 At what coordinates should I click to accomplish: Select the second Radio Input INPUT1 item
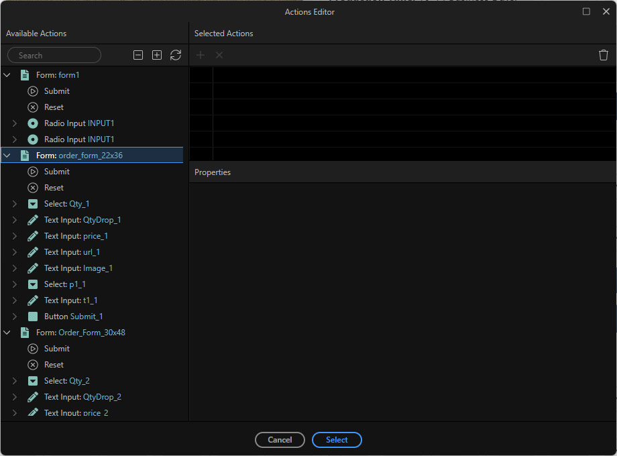tap(78, 139)
